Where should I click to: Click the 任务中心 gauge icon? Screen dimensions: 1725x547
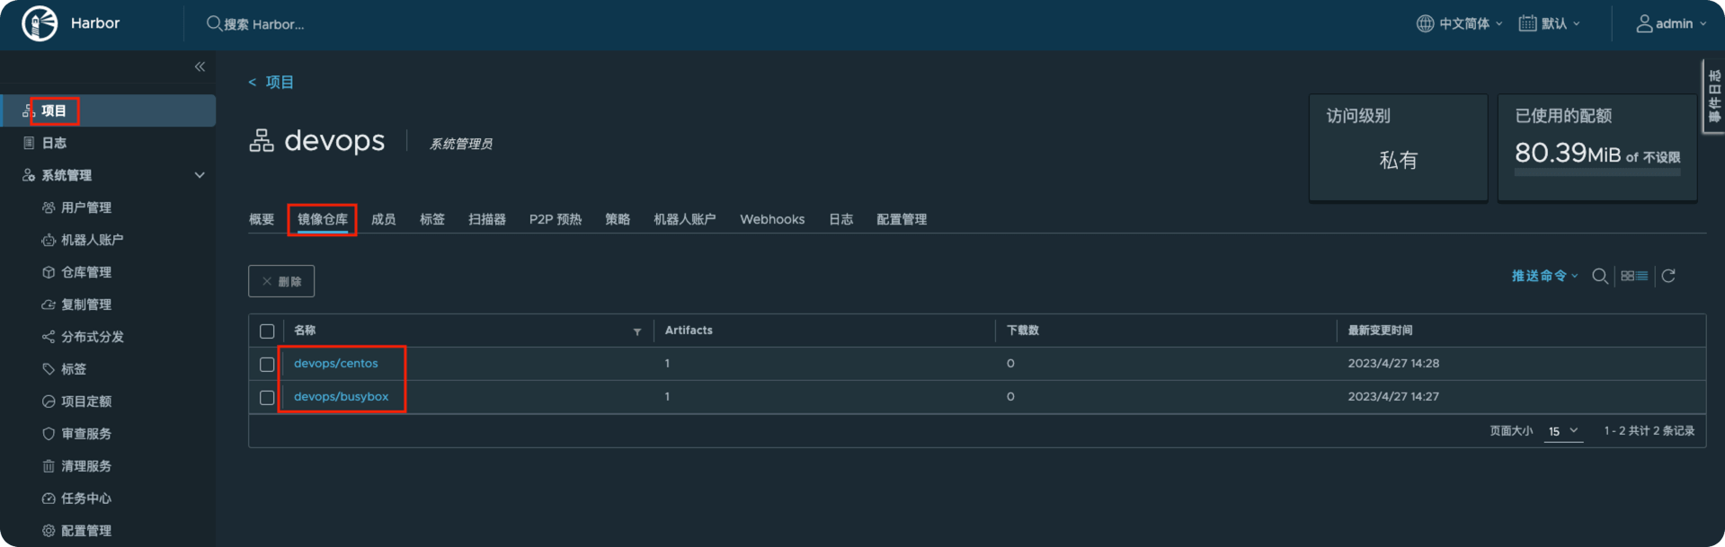pos(49,498)
